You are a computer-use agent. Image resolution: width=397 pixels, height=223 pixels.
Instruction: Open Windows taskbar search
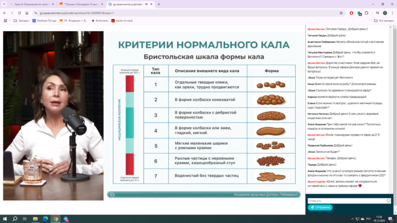click(15, 219)
